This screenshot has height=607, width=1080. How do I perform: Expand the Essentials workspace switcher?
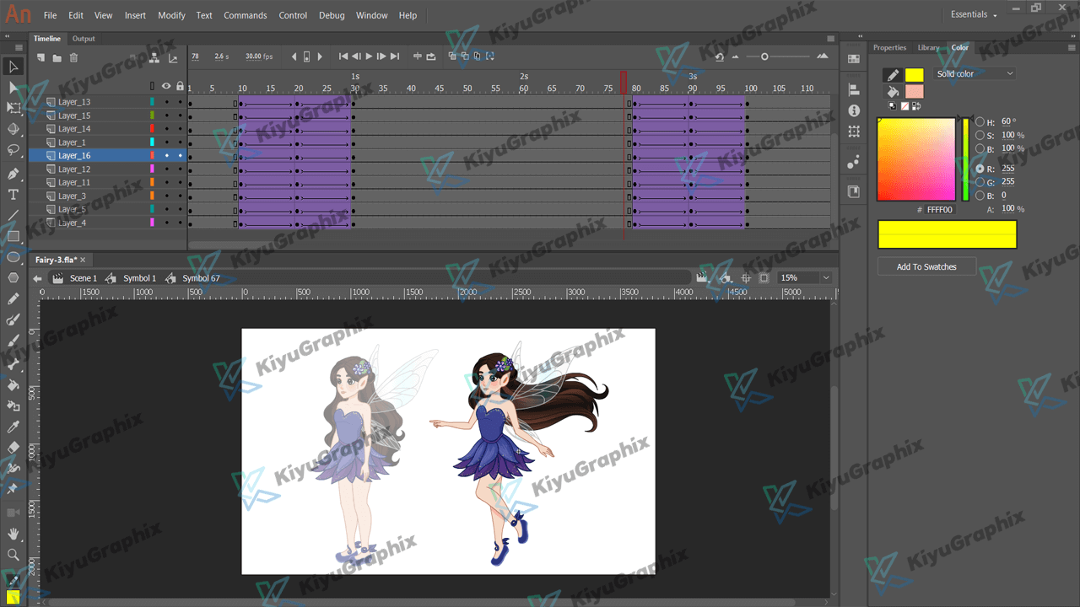tap(974, 15)
